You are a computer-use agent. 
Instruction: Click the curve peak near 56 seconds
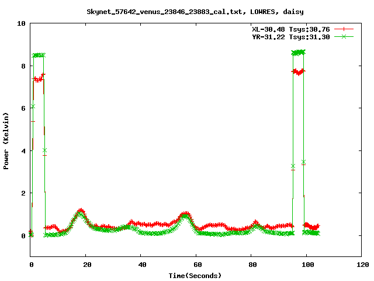pyautogui.click(x=185, y=214)
